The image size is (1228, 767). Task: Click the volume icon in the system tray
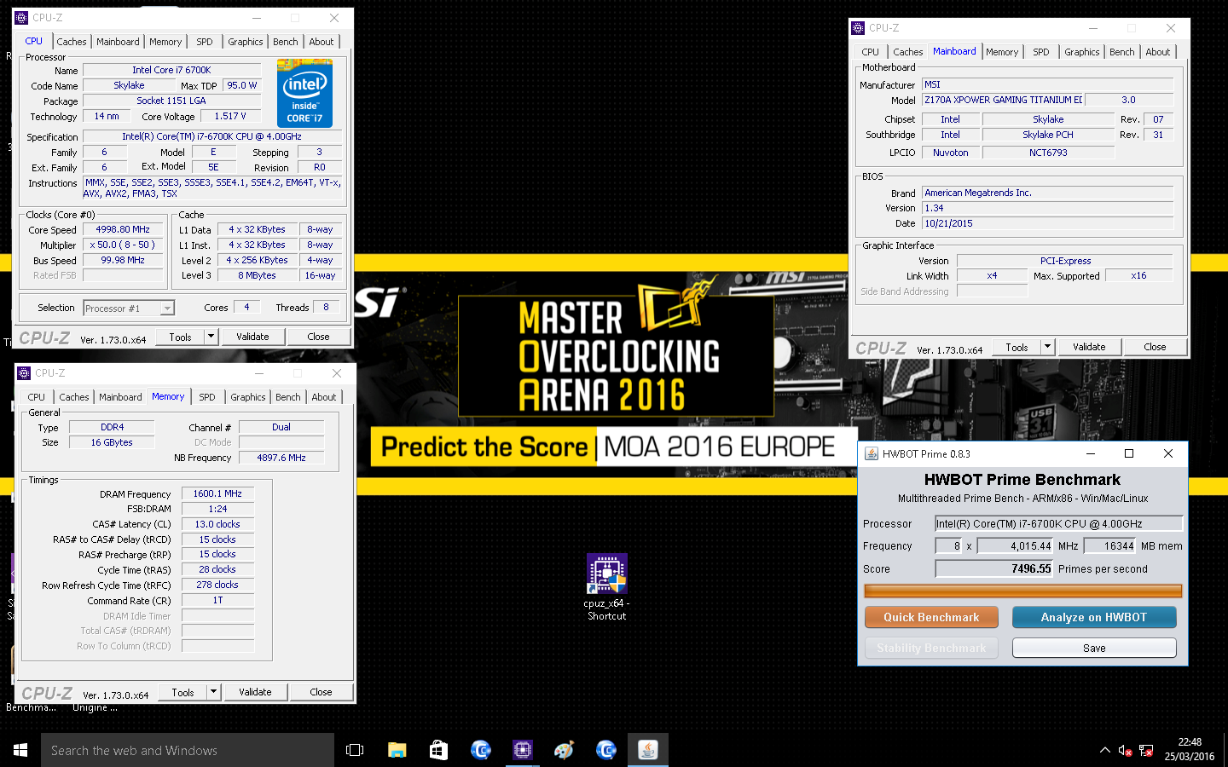tap(1125, 750)
